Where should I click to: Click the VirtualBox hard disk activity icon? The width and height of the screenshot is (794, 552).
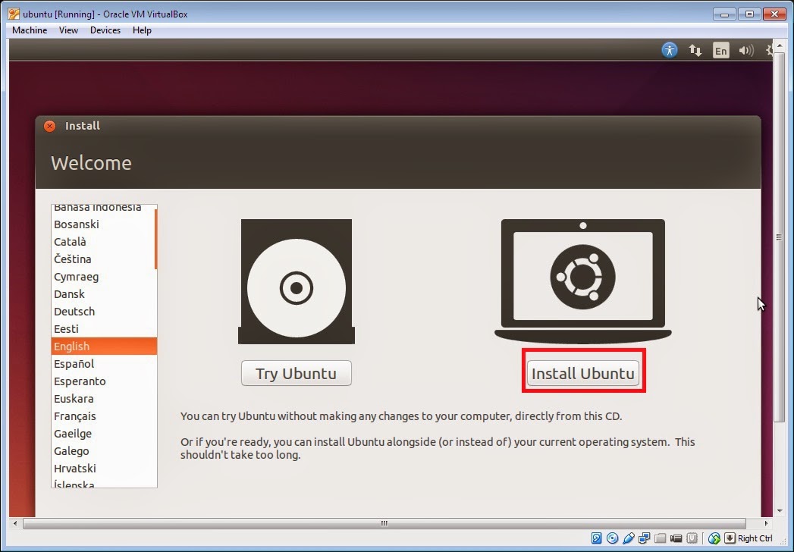pos(597,538)
